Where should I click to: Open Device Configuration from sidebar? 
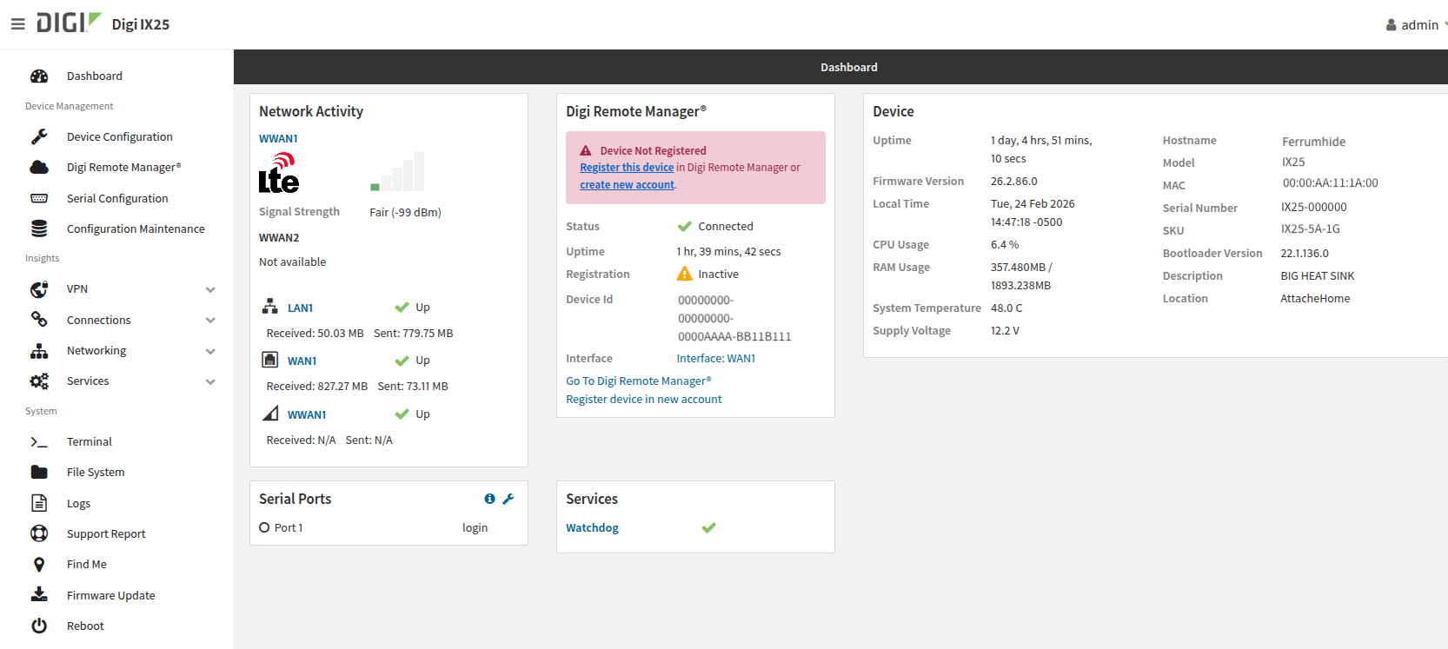point(119,137)
